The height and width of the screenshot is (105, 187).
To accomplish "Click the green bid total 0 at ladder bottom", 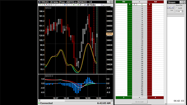I will (x=124, y=97).
